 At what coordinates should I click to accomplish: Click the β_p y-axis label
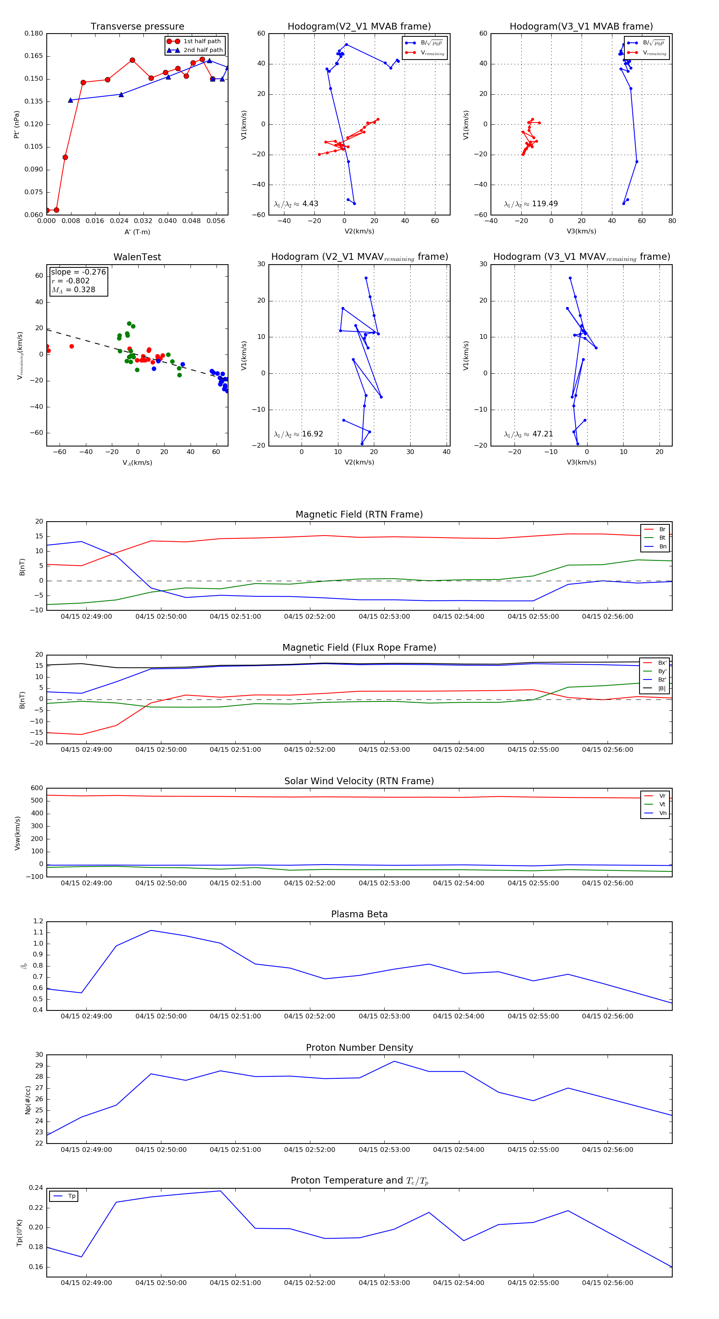pos(24,966)
